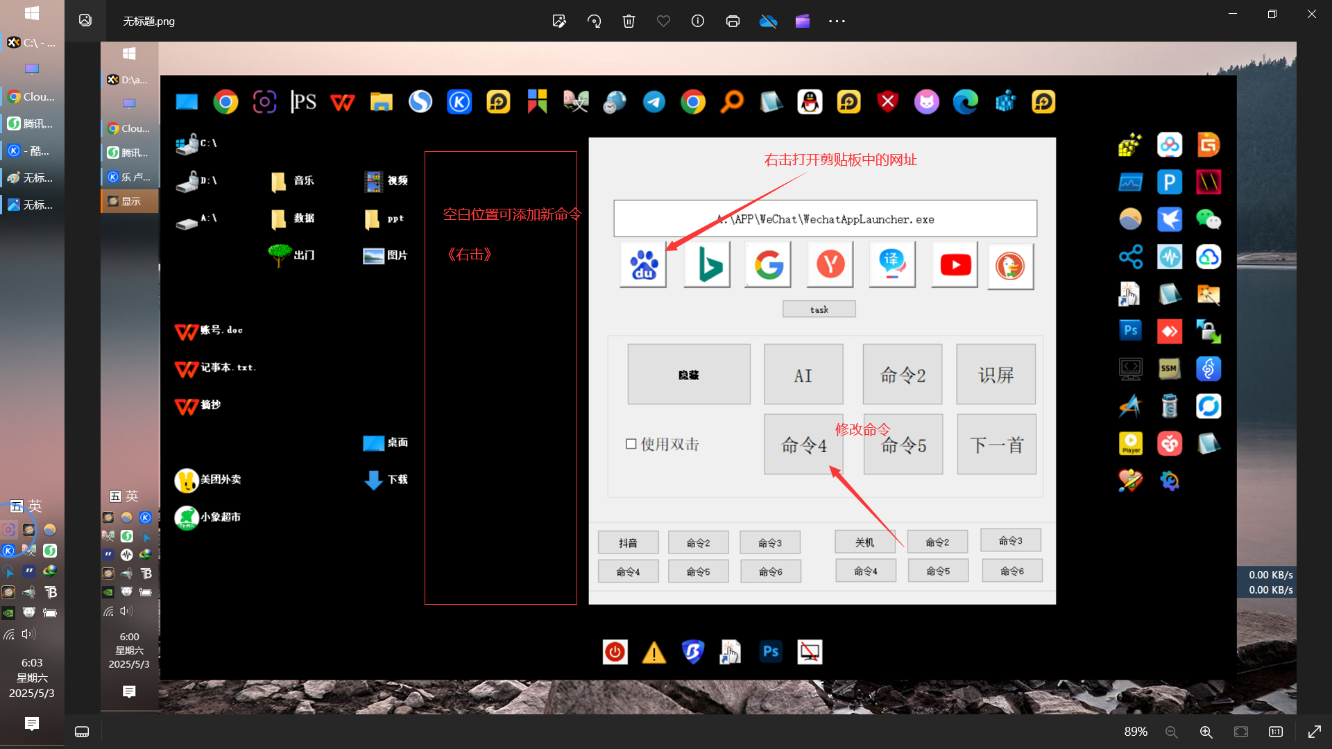Open the See more (…) menu

pos(837,21)
